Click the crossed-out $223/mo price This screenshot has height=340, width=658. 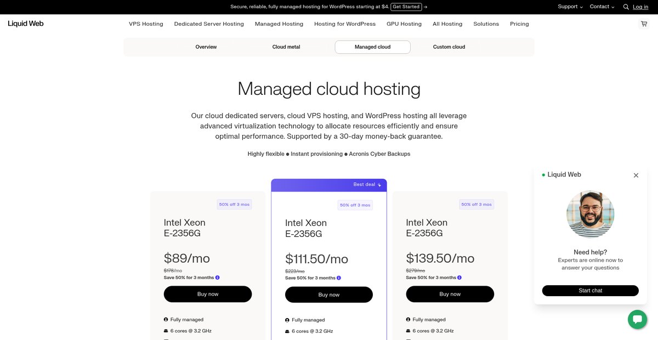[295, 271]
